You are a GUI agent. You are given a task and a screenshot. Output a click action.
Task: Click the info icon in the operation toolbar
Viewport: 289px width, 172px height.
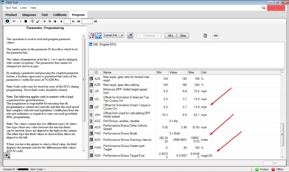(x=7, y=21)
